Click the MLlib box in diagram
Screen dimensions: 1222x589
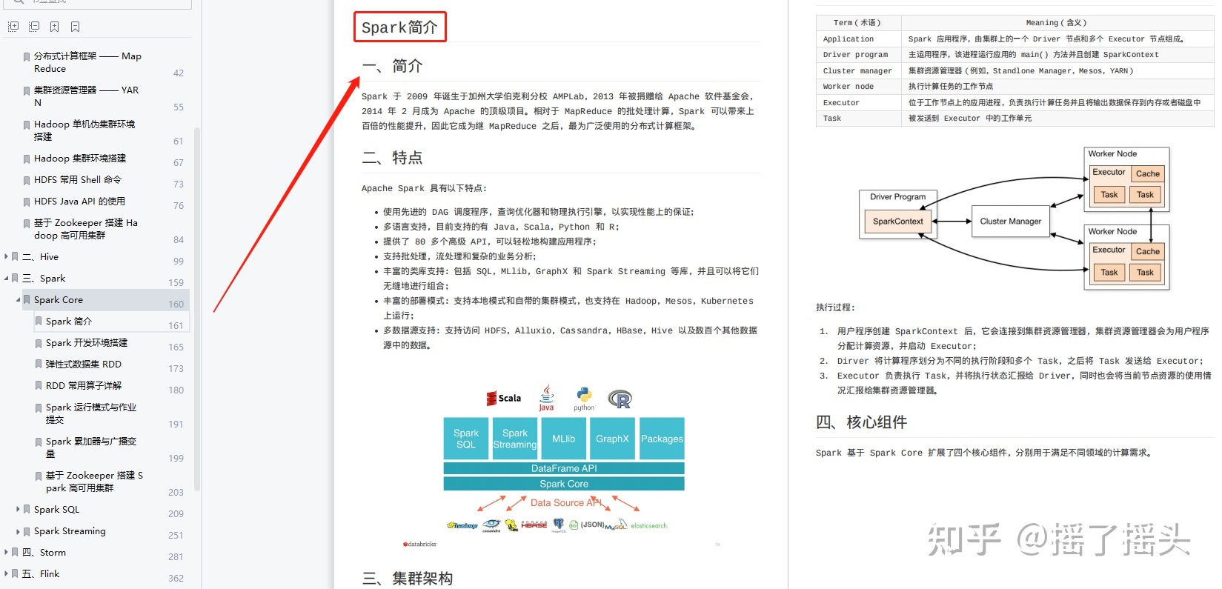coord(563,439)
